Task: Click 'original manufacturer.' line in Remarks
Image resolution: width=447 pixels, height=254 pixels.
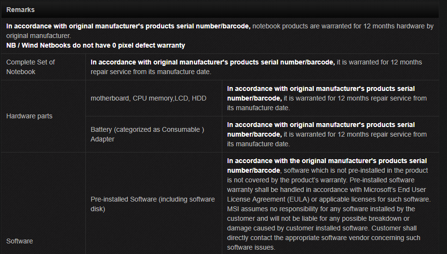Action: 39,36
